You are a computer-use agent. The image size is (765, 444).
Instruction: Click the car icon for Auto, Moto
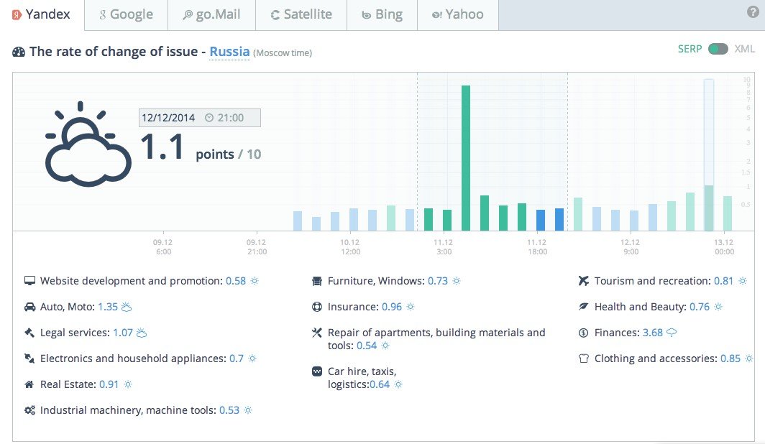point(29,307)
